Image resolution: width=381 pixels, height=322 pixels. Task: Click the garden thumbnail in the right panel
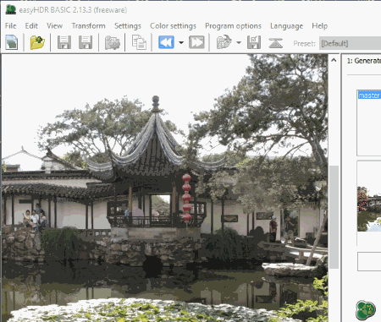coord(369,209)
